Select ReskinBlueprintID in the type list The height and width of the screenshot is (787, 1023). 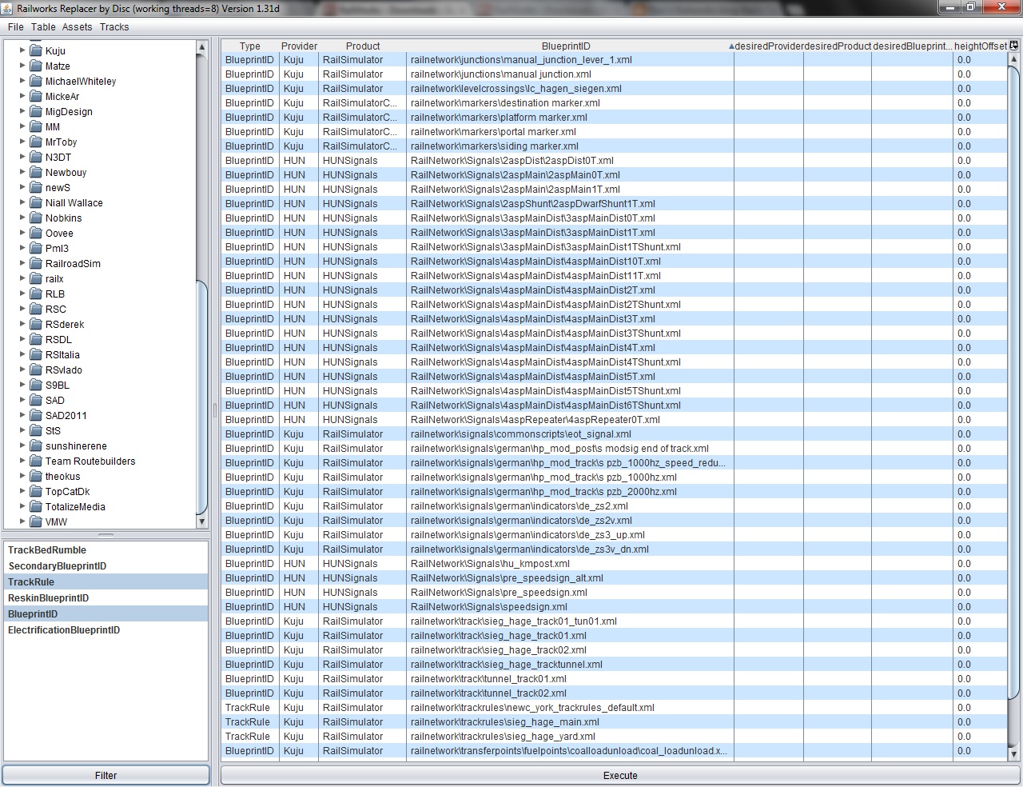105,598
